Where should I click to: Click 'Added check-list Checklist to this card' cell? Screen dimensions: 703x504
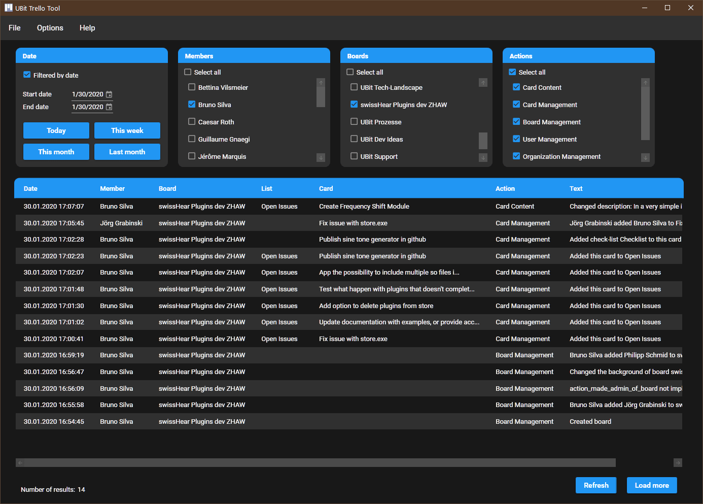coord(625,239)
